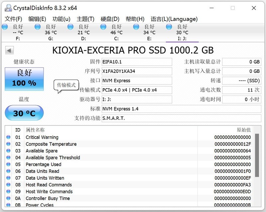Image resolution: width=266 pixels, height=212 pixels.
Task: Click the status dot beside Power Cycles
Action: tap(9, 205)
